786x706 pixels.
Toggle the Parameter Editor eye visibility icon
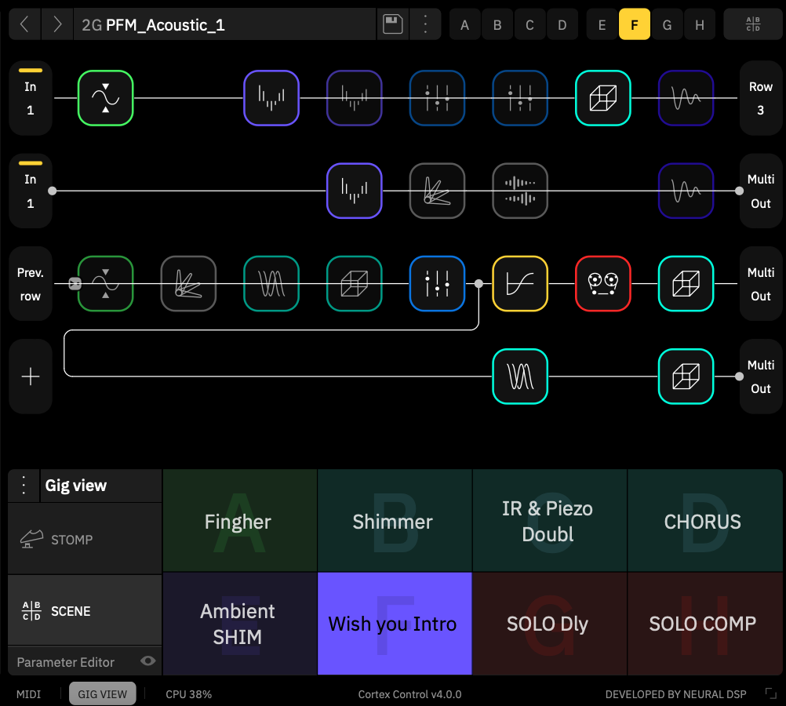(147, 661)
